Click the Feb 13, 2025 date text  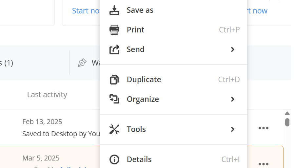42,122
